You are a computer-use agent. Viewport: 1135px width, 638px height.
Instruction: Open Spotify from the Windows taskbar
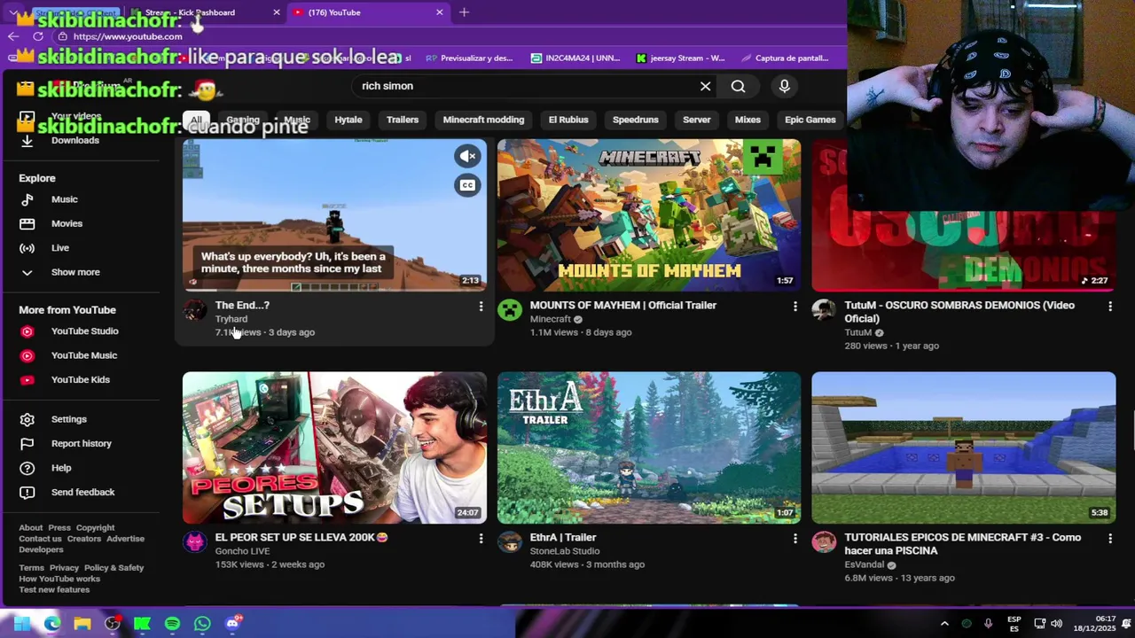[x=172, y=624]
